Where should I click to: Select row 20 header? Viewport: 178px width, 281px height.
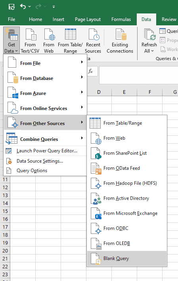pos(5,251)
